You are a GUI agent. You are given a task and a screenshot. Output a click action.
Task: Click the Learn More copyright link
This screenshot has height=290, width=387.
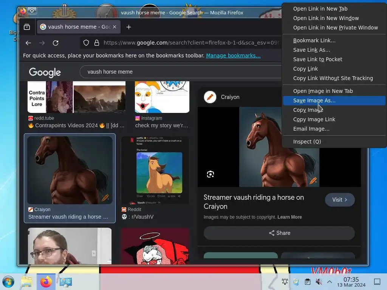coord(289,217)
